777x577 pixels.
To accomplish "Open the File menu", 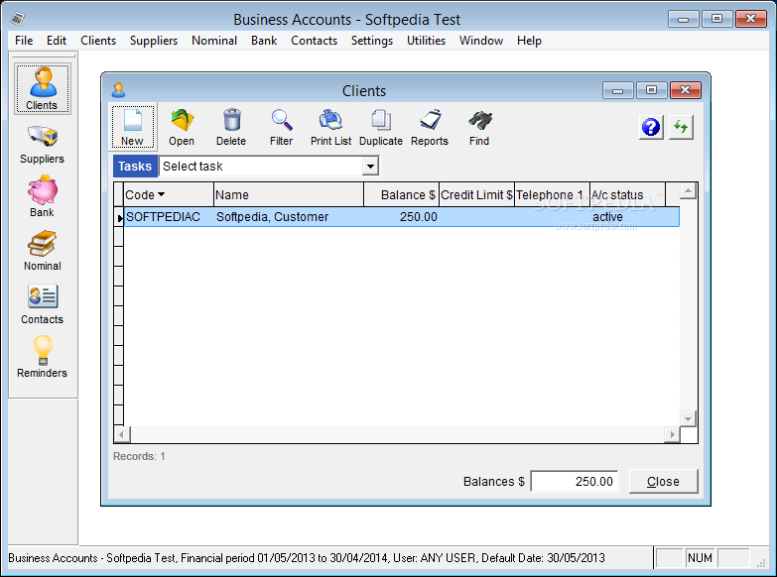I will [24, 41].
